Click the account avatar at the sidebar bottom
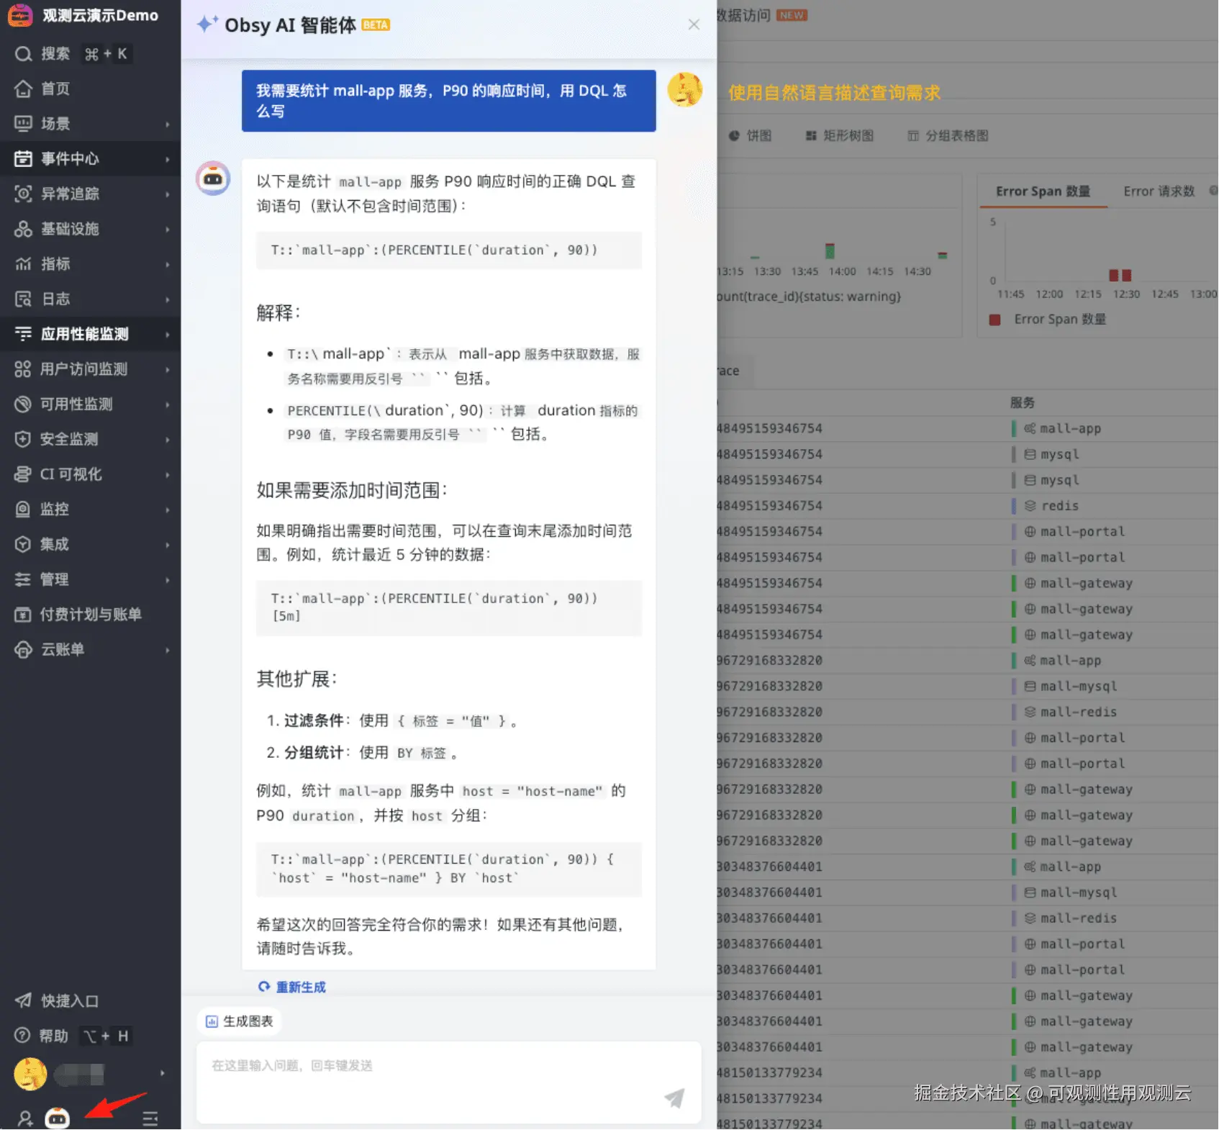The height and width of the screenshot is (1130, 1219). pos(30,1075)
